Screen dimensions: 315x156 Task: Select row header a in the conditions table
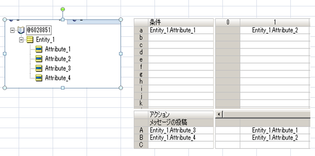(141, 30)
